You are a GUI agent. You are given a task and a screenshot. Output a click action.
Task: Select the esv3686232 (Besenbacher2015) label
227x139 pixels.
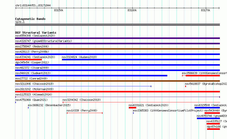(49, 105)
